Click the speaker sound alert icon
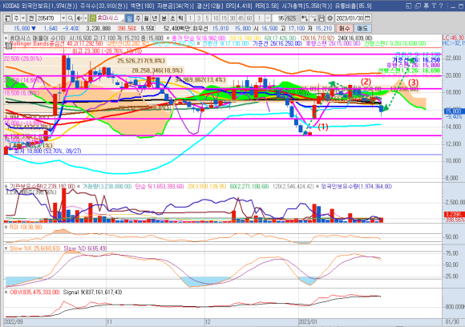The image size is (465, 327). (79, 18)
